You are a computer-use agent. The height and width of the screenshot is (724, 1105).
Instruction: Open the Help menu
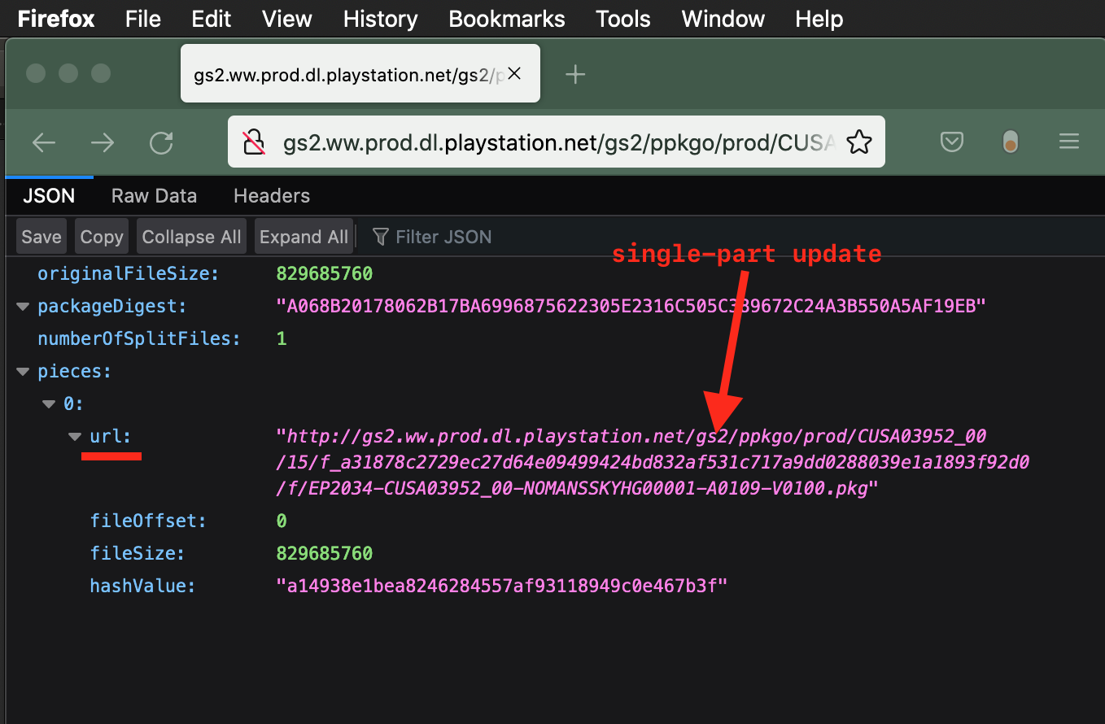coord(819,19)
